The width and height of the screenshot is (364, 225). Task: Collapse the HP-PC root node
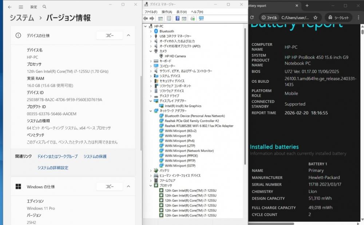pos(146,26)
